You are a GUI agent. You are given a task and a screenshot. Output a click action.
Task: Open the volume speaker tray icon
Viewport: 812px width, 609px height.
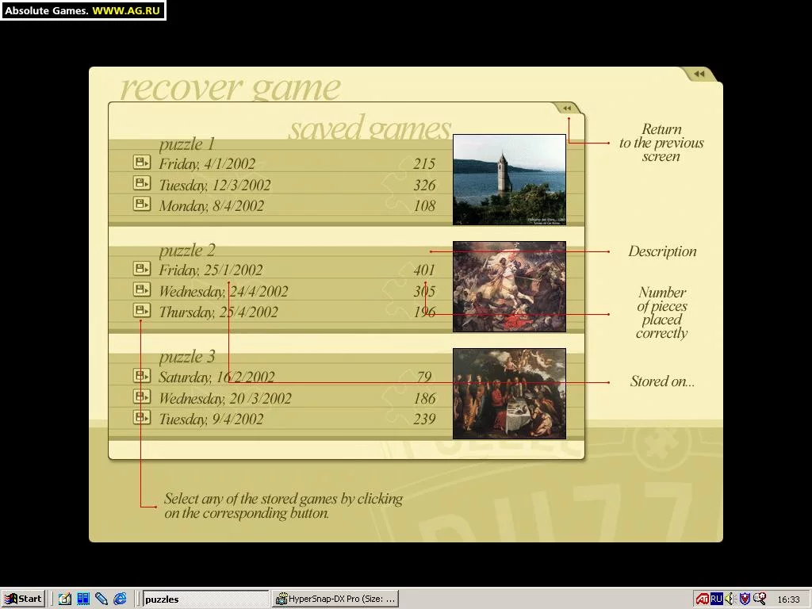click(x=730, y=599)
